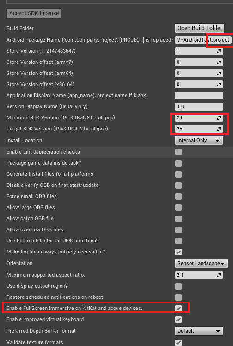Toggle Restore scheduled notifications on reboot
Screen dimensions: 233x346
[178, 297]
